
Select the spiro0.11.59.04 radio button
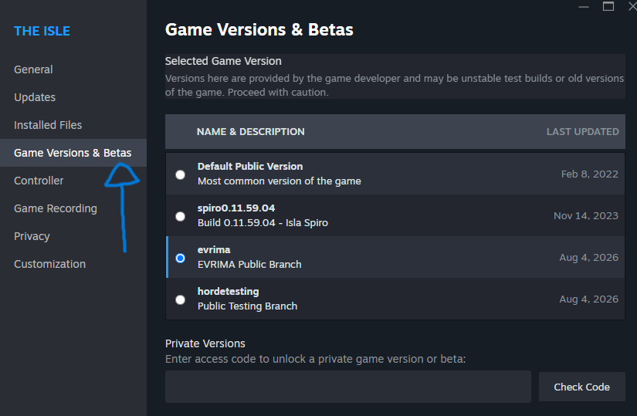[181, 217]
